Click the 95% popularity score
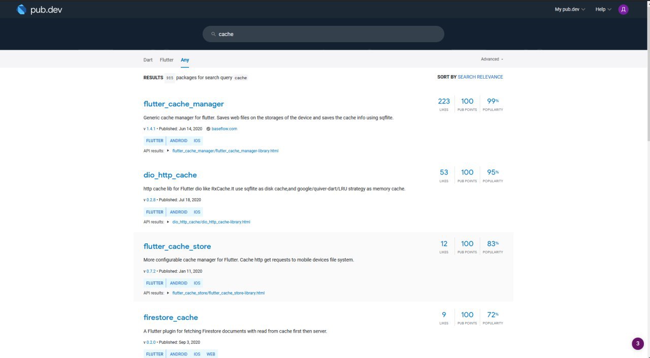This screenshot has height=358, width=650. (493, 172)
